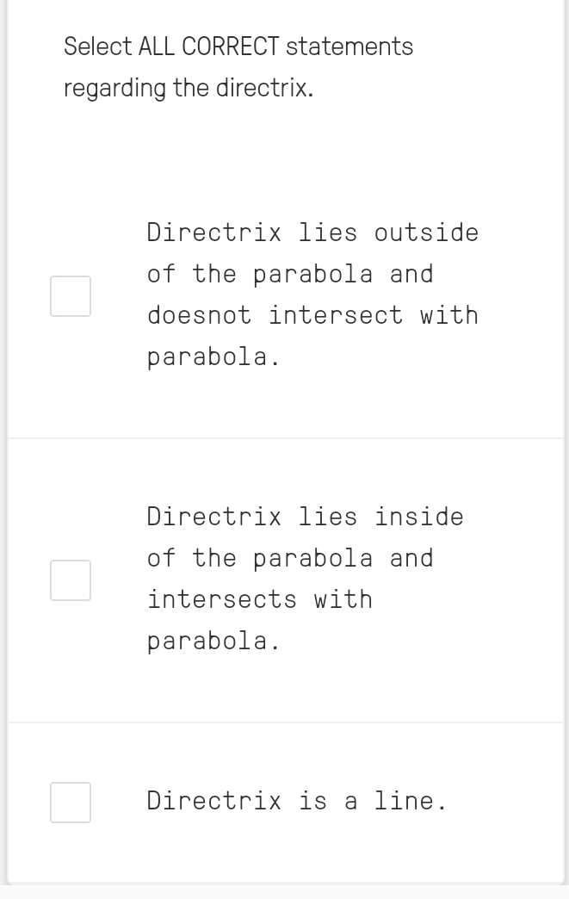Screen dimensions: 569x899
Task: Enable the 'Directrix is a line' checkbox
Action: (x=71, y=803)
